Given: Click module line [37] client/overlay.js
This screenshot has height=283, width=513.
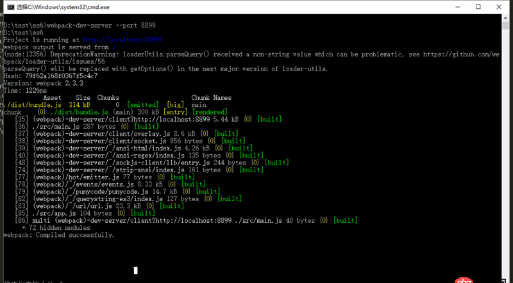Looking at the screenshot, I should [126, 134].
